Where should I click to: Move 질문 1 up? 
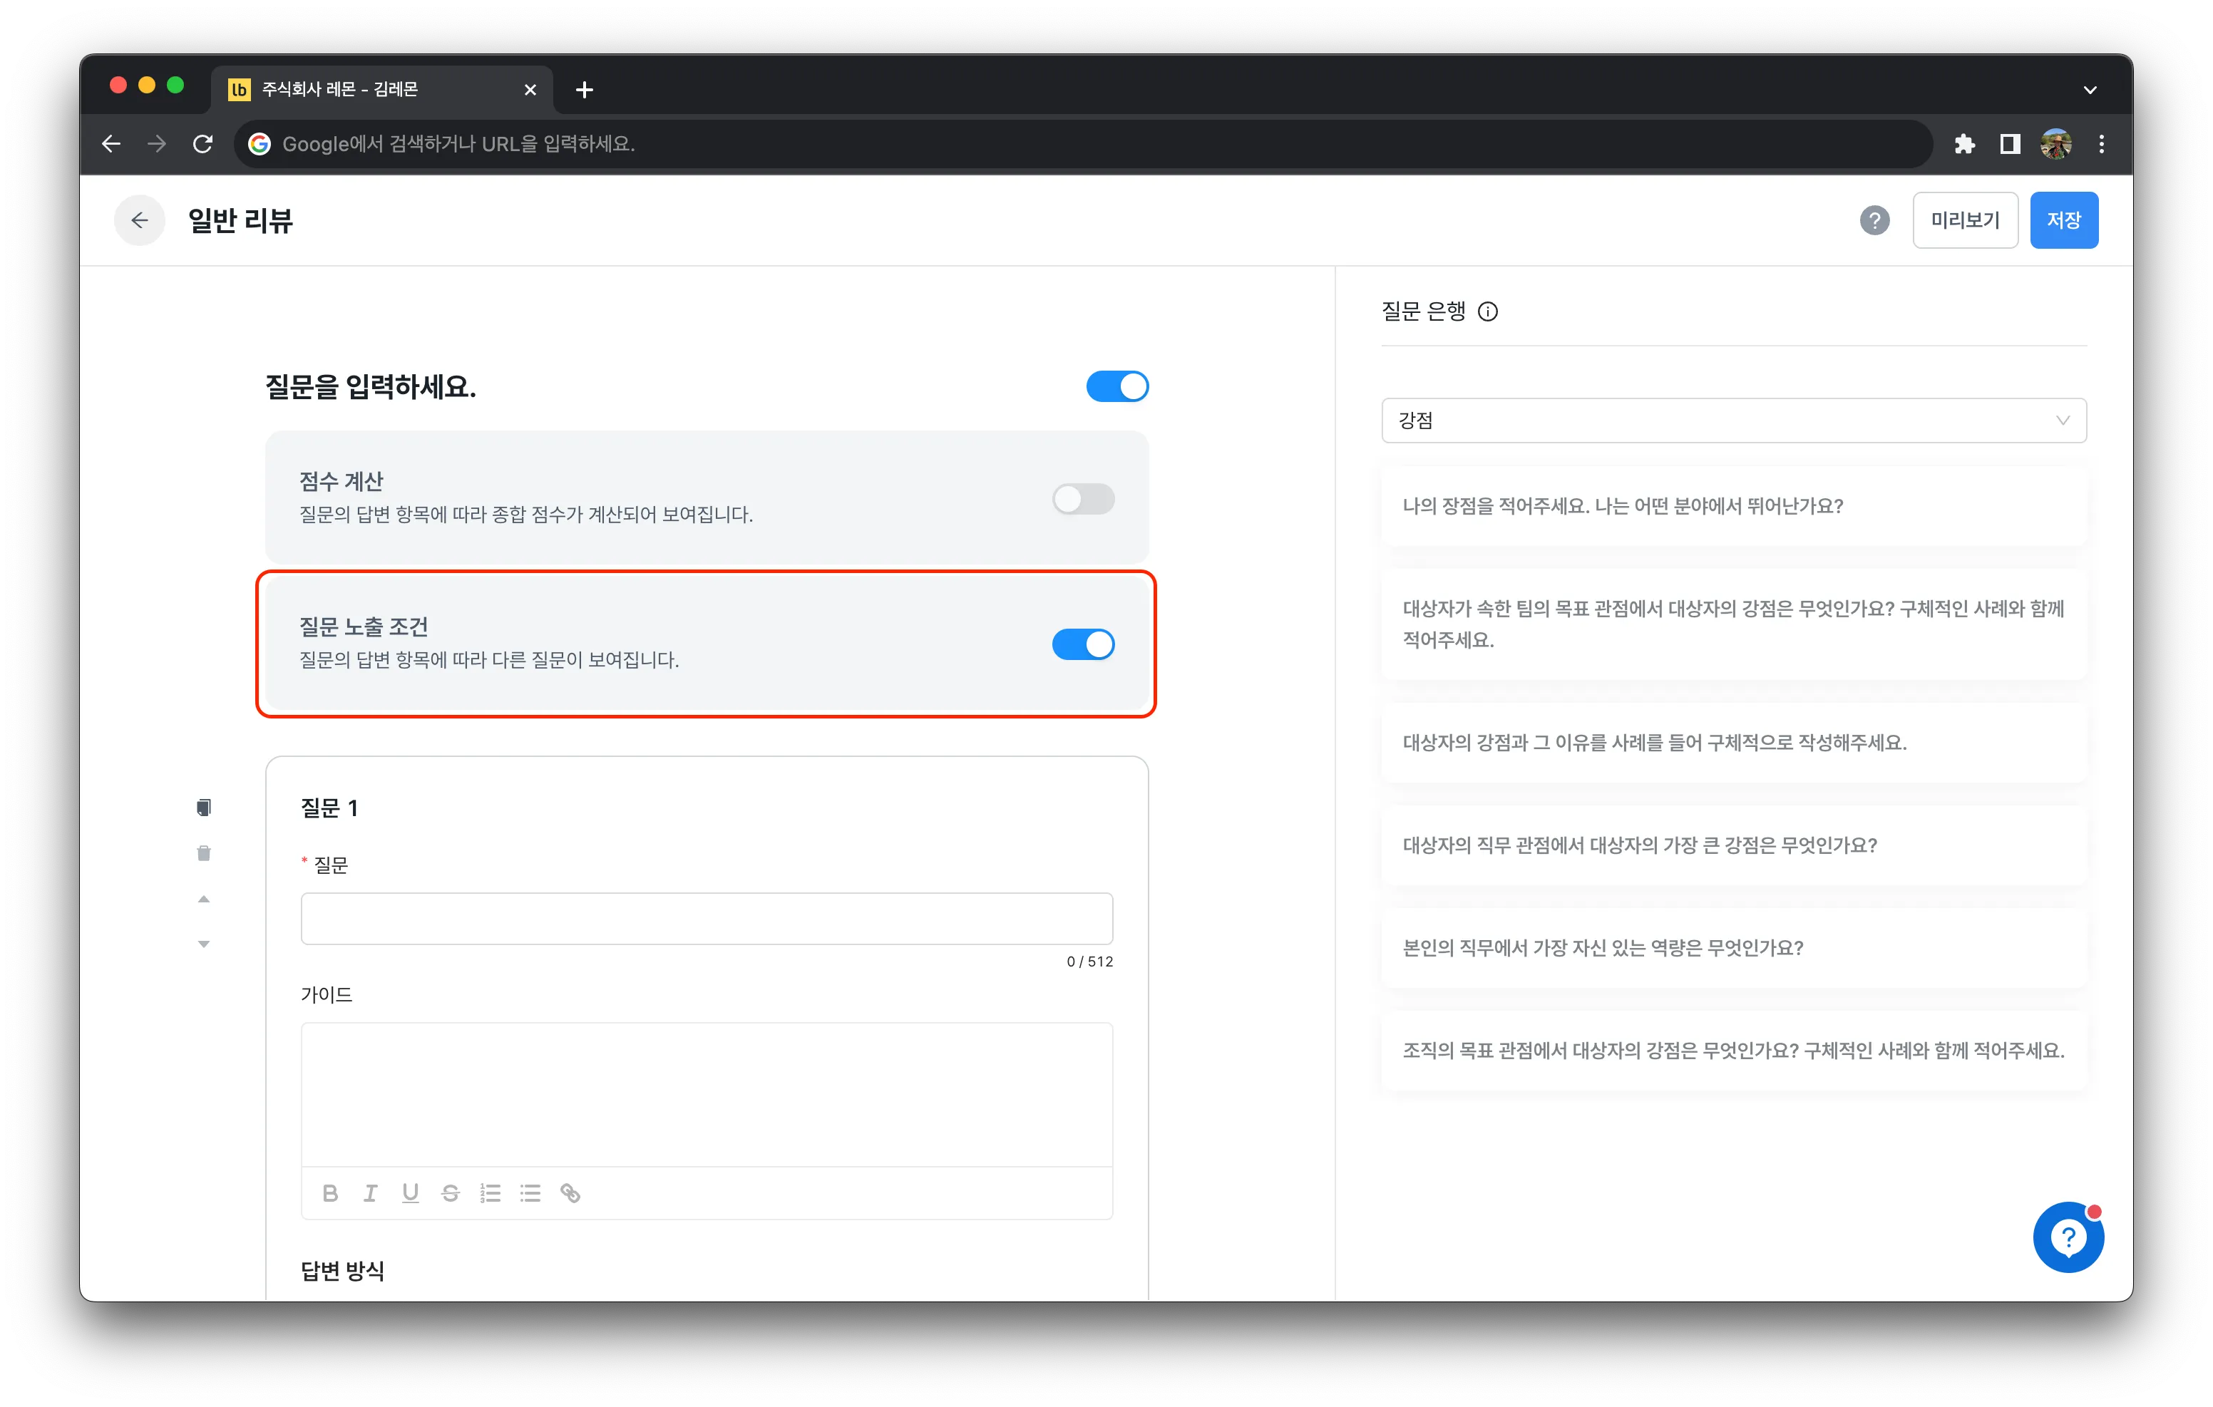click(204, 899)
